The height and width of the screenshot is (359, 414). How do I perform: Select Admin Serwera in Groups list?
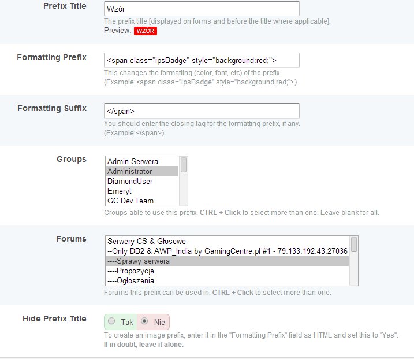click(133, 162)
